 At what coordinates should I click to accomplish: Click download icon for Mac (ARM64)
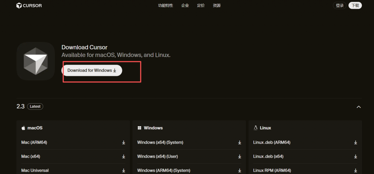(x=123, y=143)
